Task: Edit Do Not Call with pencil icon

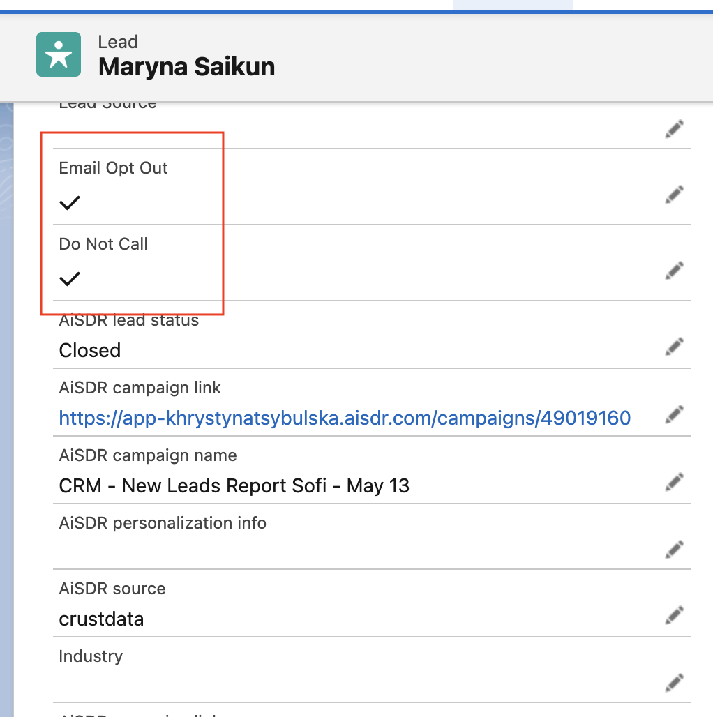Action: (x=675, y=270)
